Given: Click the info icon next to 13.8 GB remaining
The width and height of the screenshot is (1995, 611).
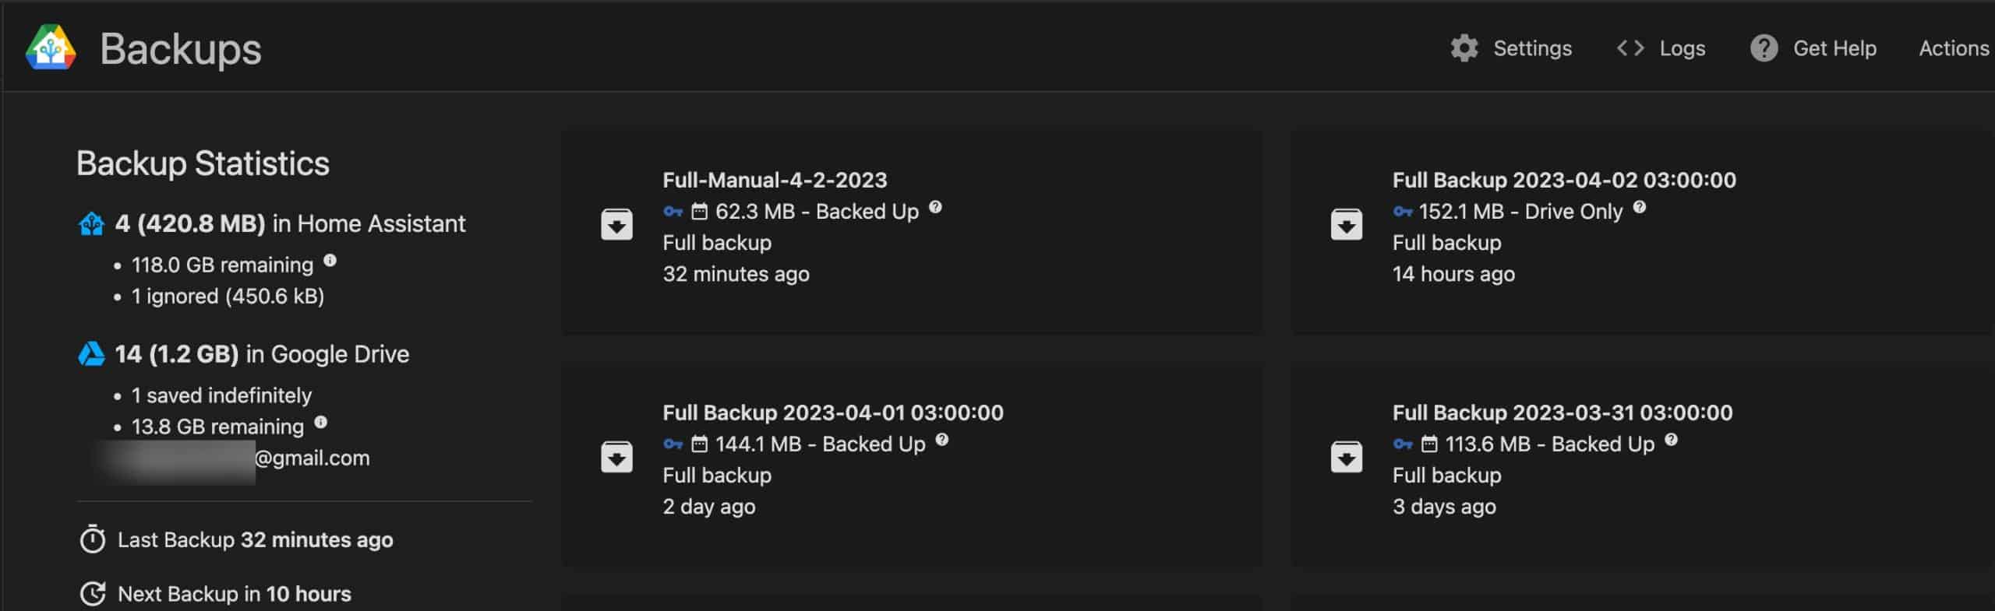Looking at the screenshot, I should [320, 422].
